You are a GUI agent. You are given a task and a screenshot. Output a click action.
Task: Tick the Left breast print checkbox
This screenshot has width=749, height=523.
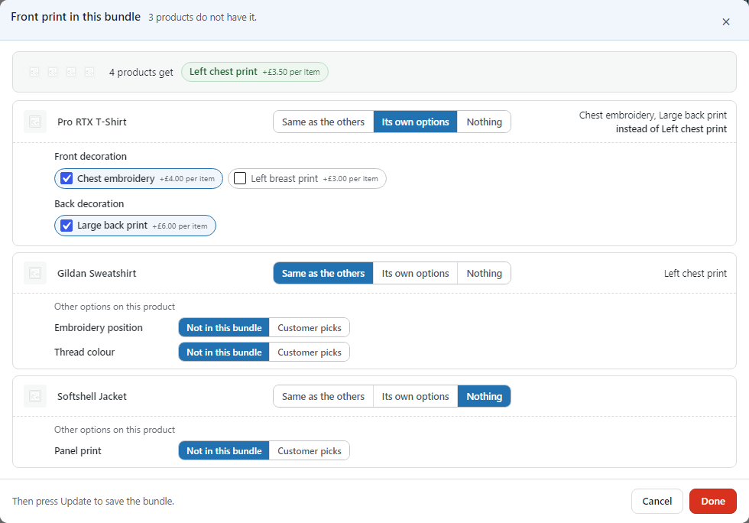tap(240, 179)
